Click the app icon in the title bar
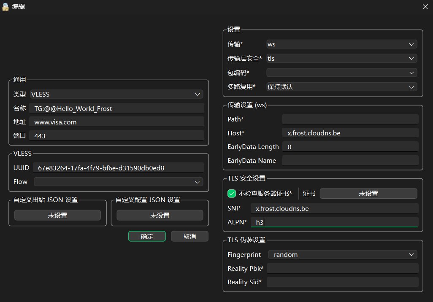 (x=6, y=6)
